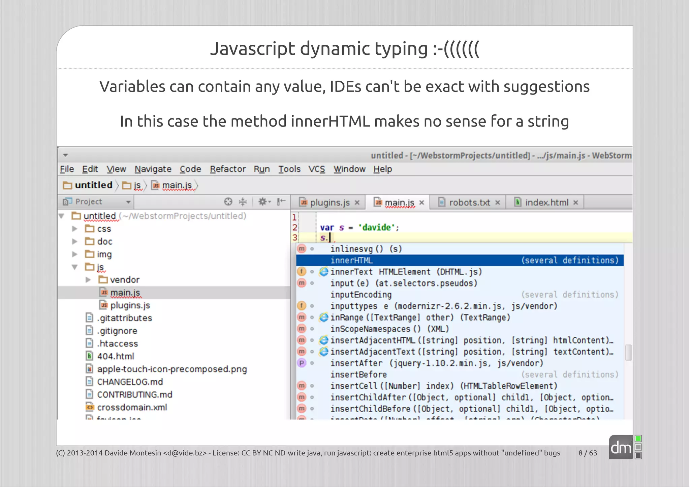Screen dimensions: 690x487
Task: Close the main.js tab
Action: (421, 203)
